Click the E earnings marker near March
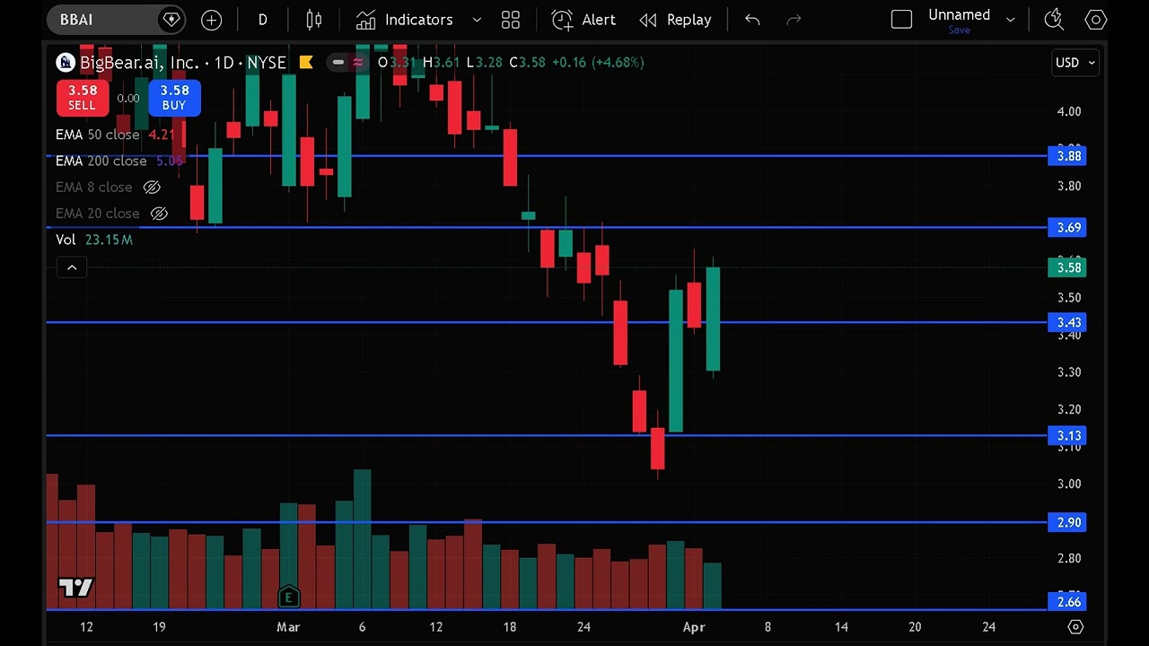 click(288, 598)
